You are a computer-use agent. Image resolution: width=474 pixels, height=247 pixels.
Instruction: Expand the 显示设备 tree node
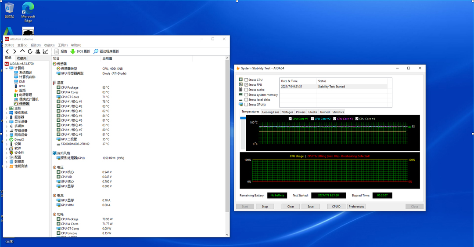(x=7, y=122)
